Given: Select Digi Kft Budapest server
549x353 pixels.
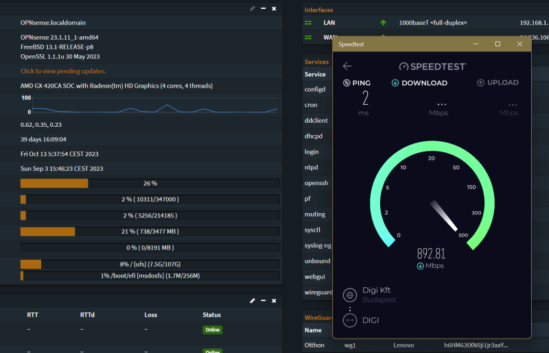Looking at the screenshot, I should click(x=379, y=295).
